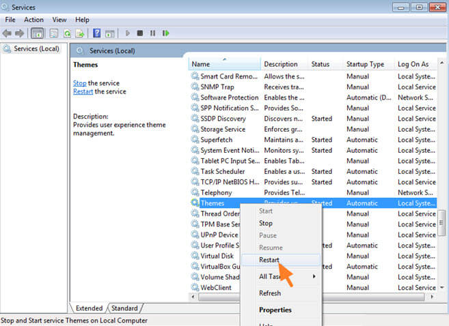Sort by the Status column header
Viewport: 449px width, 326px height.
326,64
